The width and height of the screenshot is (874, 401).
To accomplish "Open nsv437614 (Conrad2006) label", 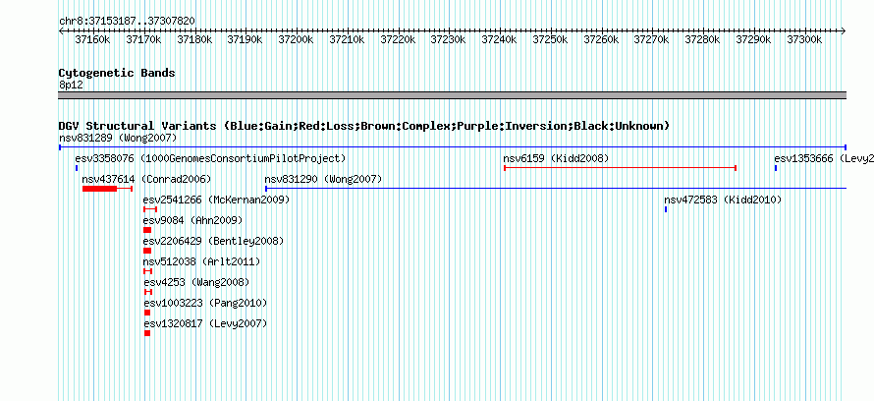I will [x=146, y=179].
